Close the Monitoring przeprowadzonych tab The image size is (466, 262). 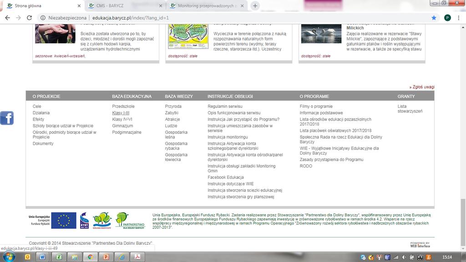[x=242, y=5]
